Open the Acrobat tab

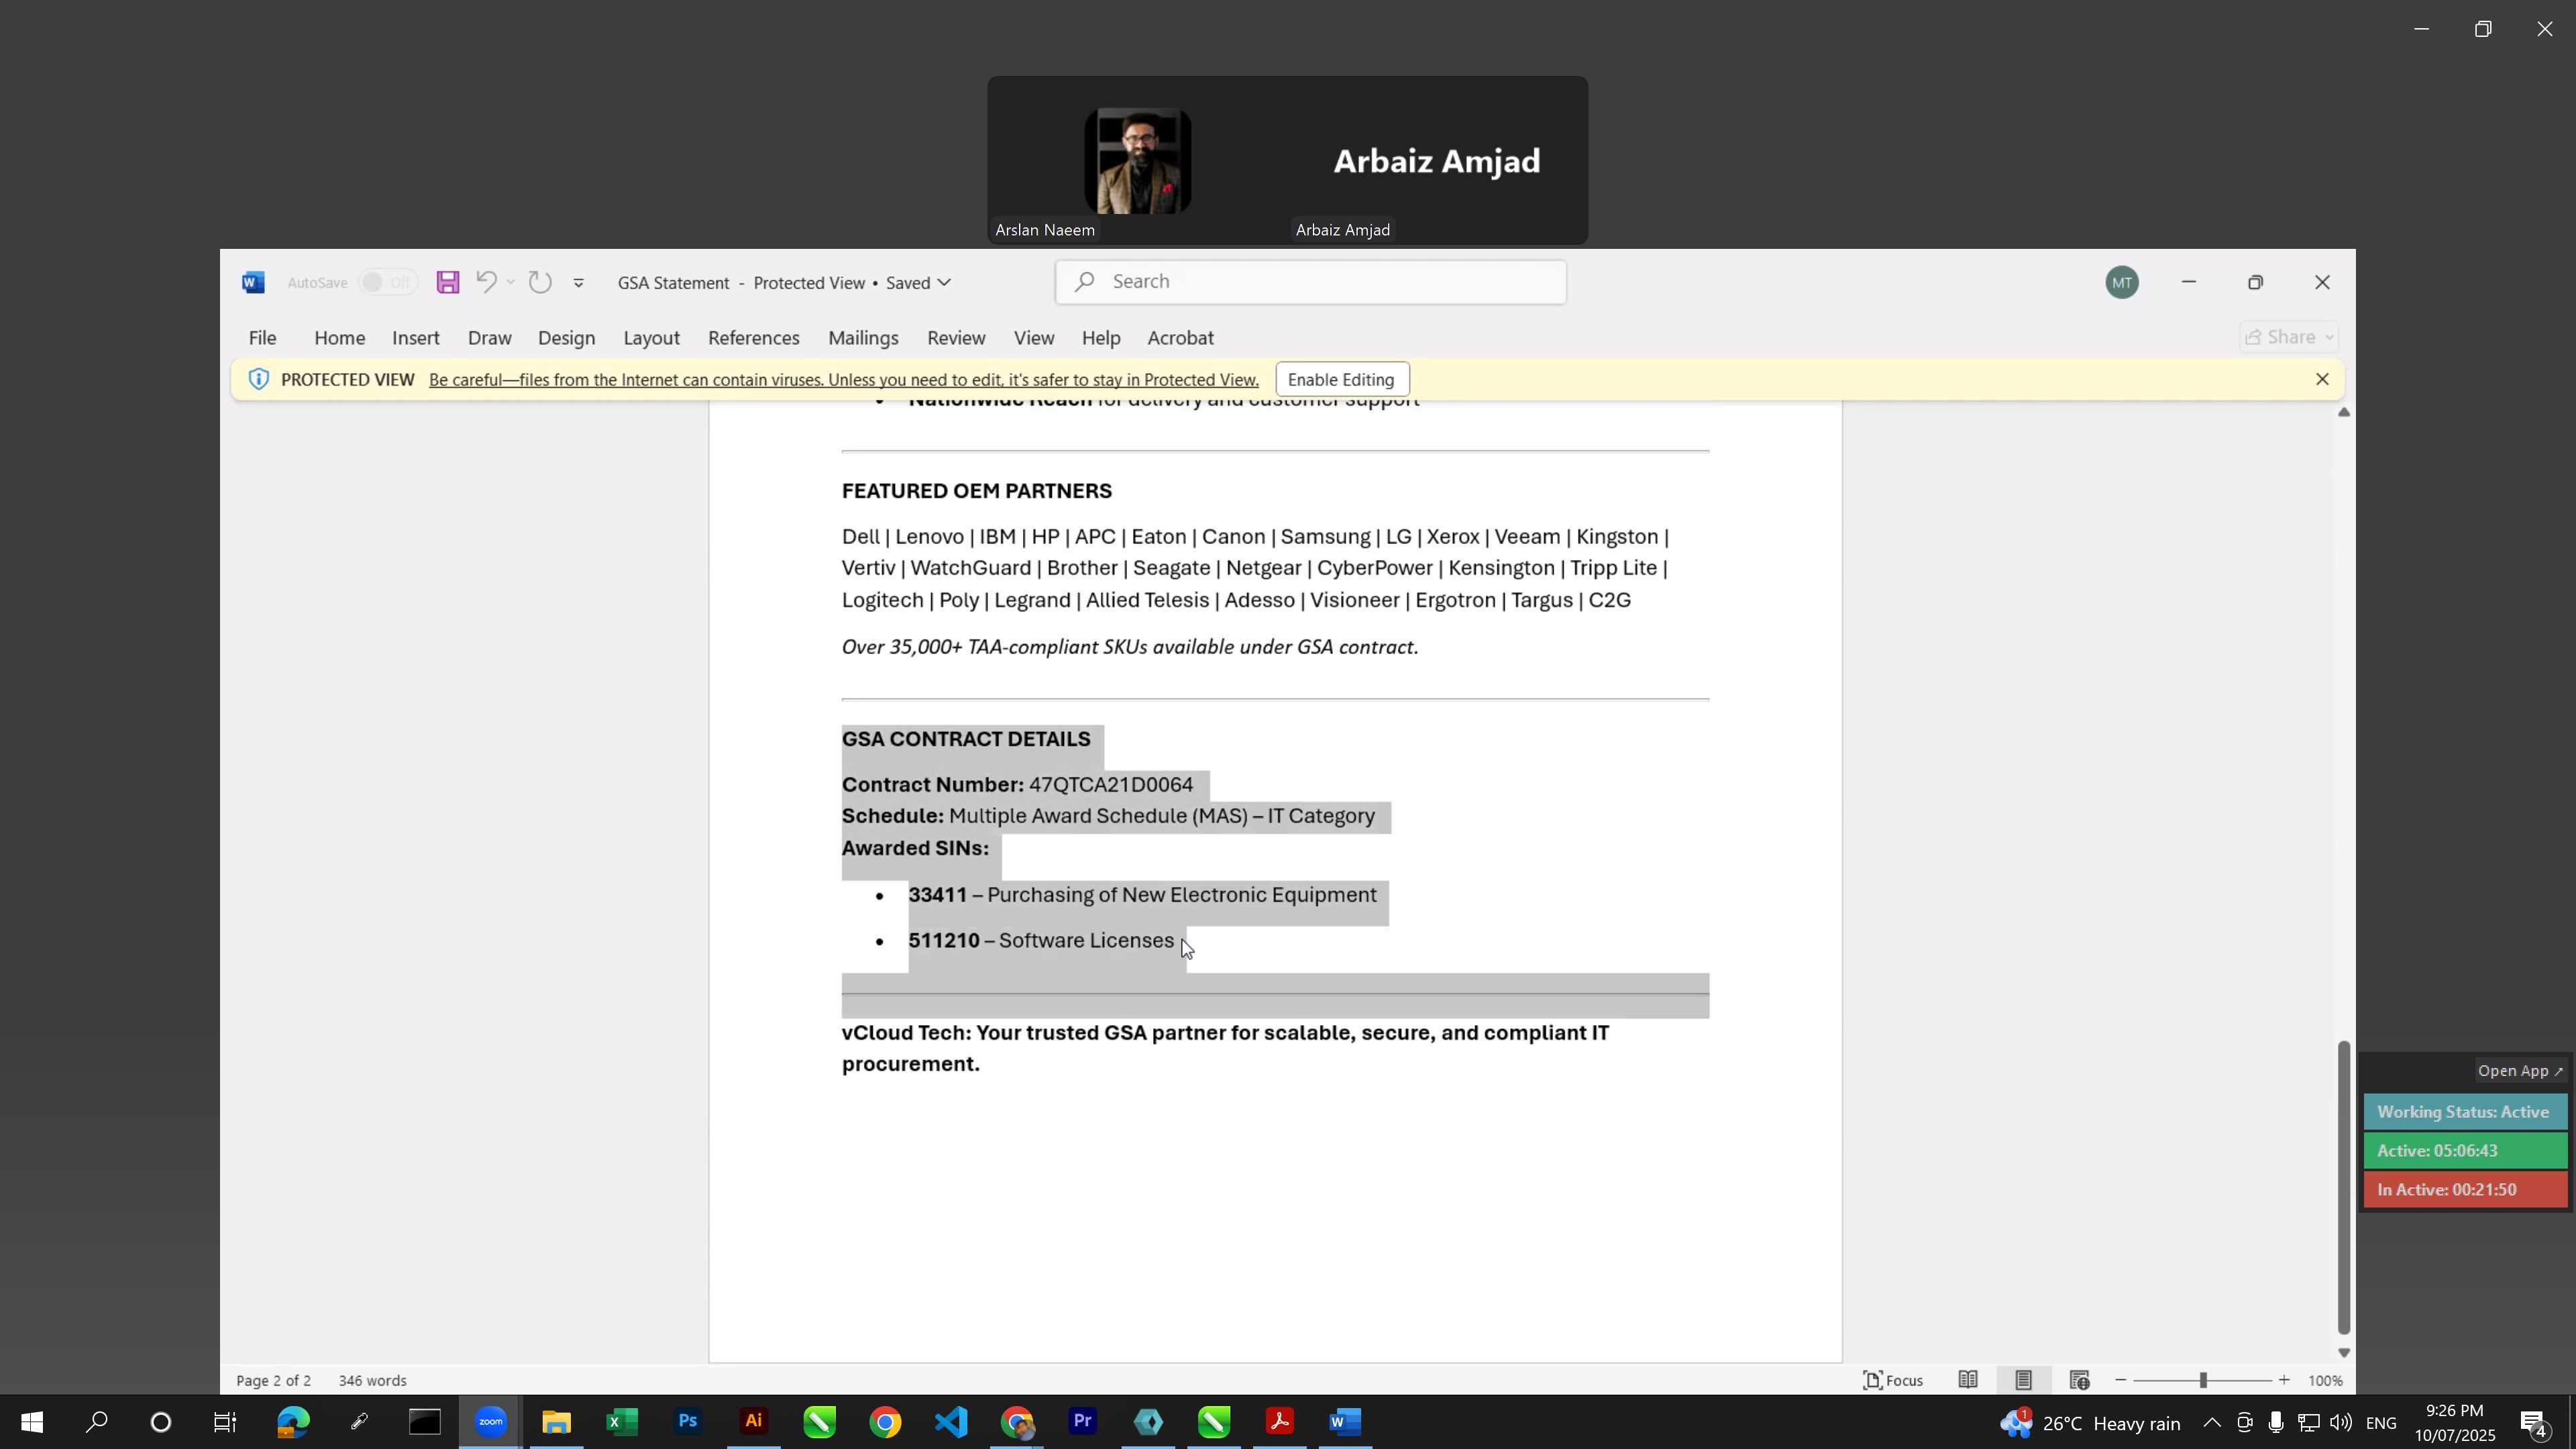tap(1181, 338)
